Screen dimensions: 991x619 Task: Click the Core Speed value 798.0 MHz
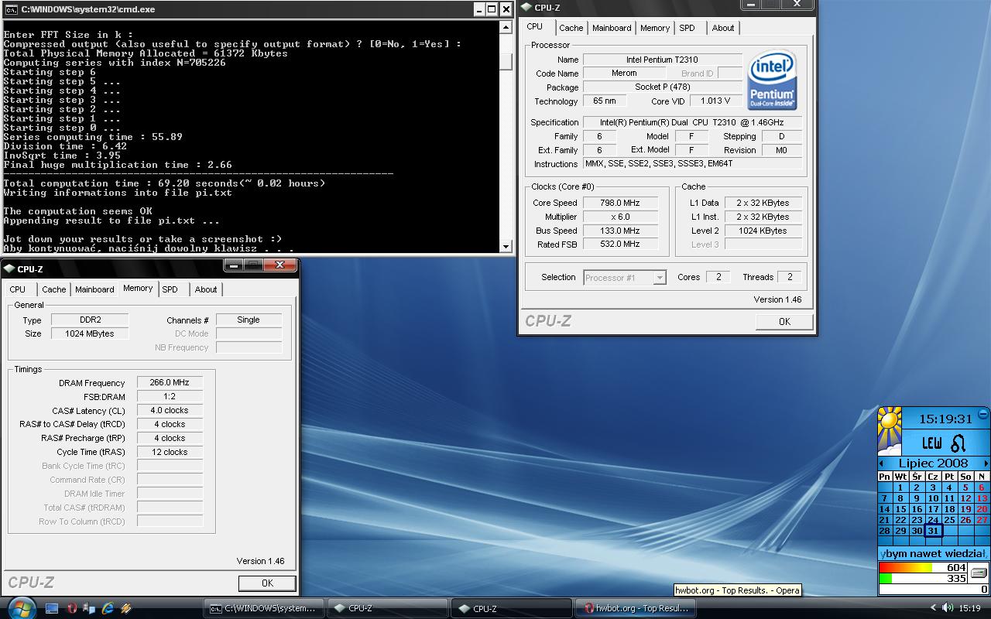pos(620,203)
